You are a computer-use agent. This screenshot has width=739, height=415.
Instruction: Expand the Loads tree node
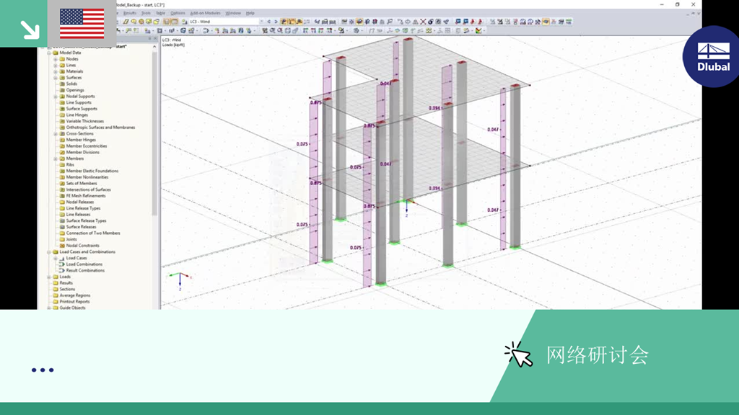(x=49, y=277)
